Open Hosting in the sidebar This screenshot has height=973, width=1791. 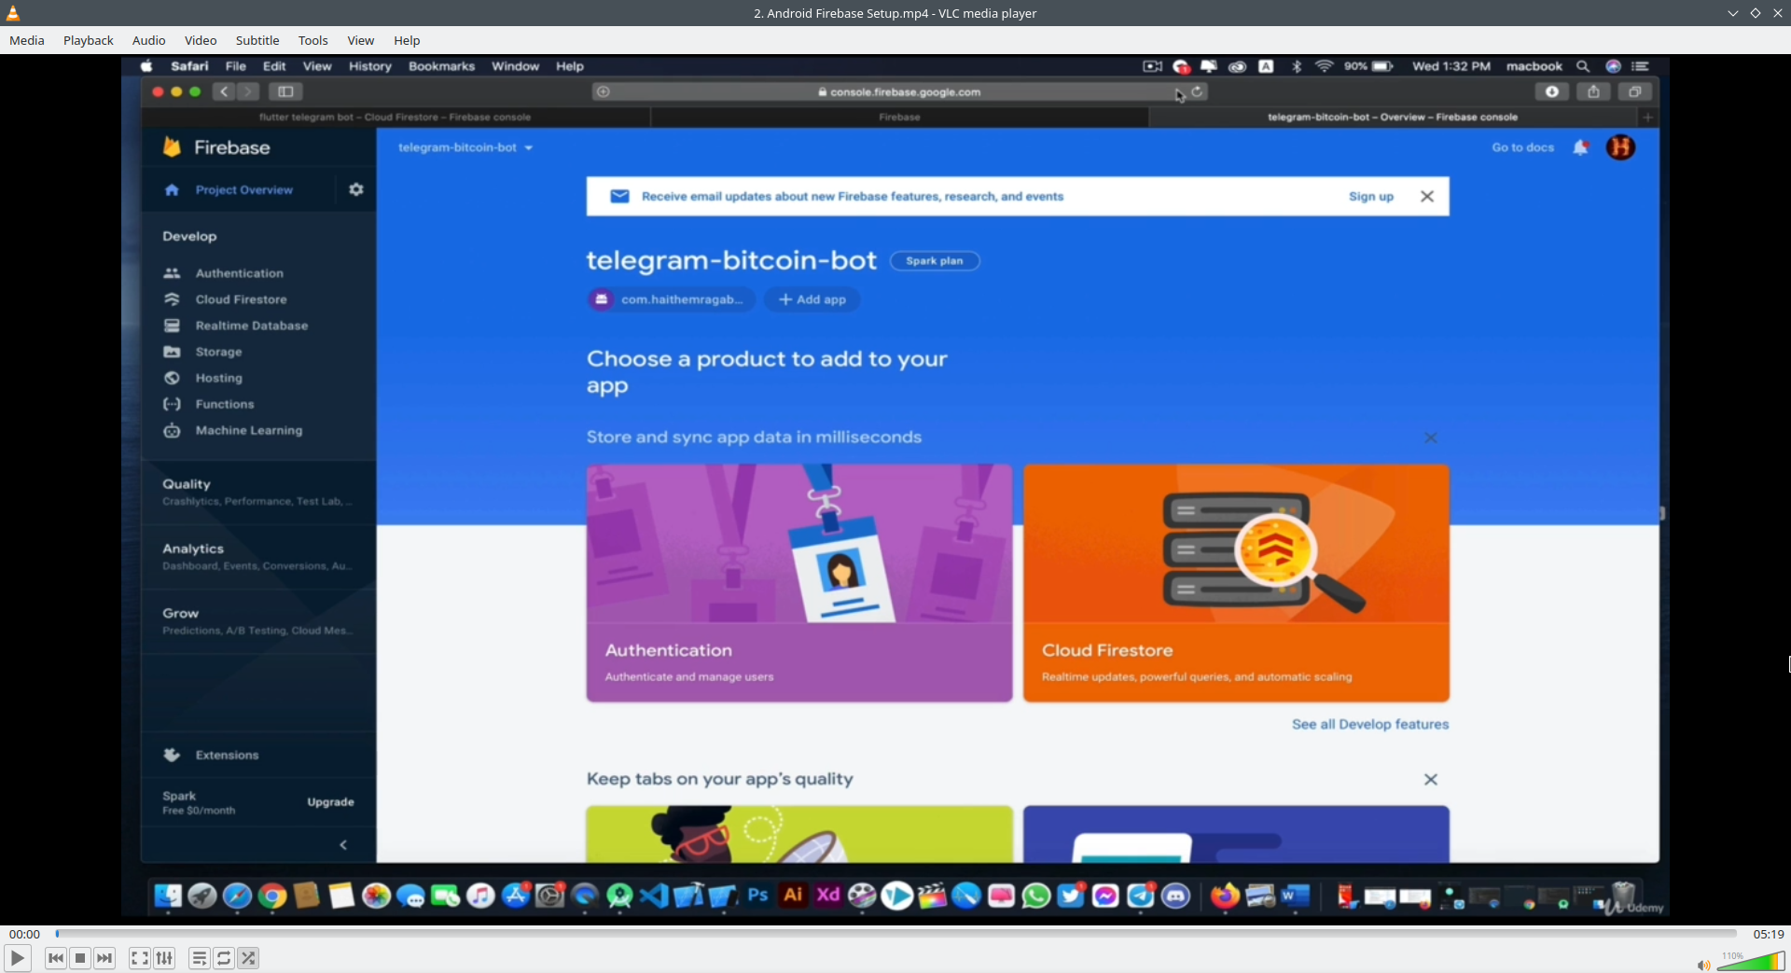tap(219, 378)
